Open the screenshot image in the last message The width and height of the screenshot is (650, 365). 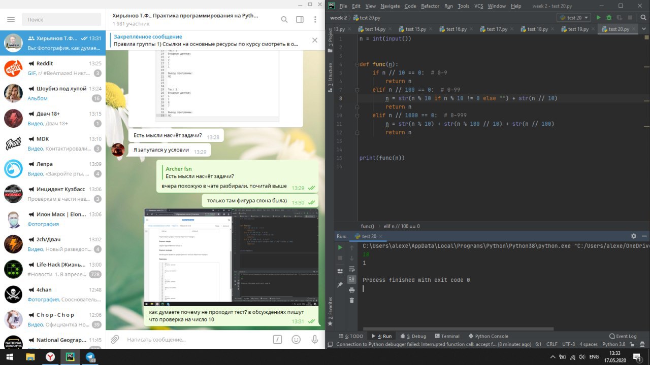pyautogui.click(x=231, y=257)
